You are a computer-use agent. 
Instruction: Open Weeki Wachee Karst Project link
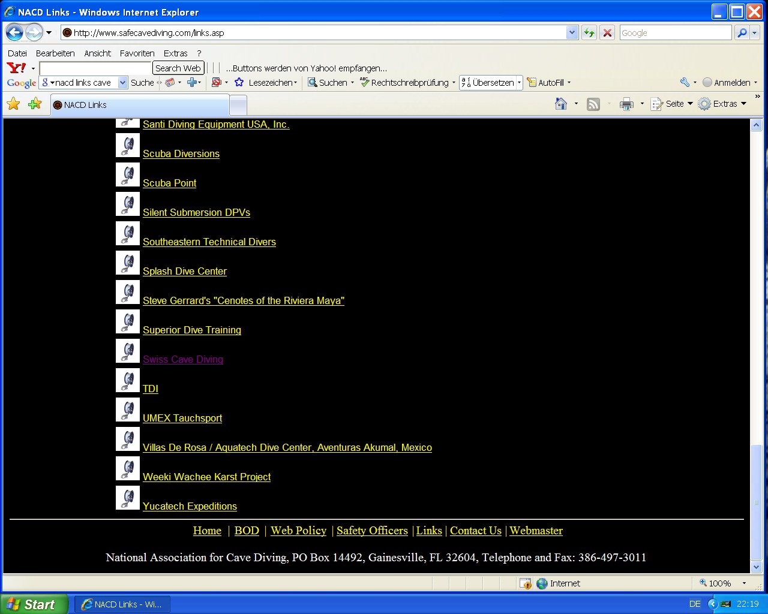tap(206, 477)
